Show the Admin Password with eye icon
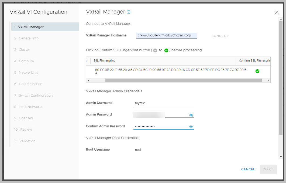 coord(191,115)
